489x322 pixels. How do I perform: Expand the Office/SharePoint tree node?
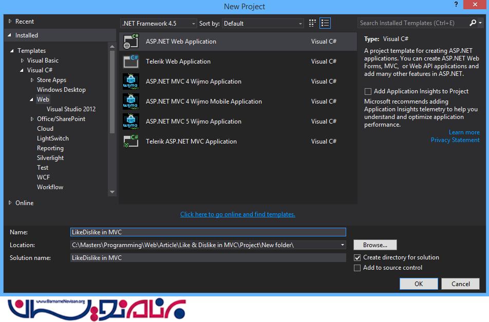coord(32,119)
